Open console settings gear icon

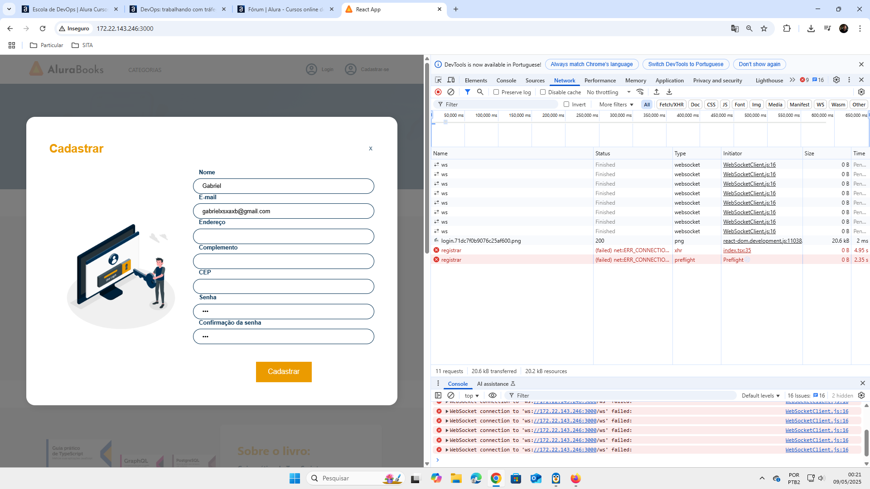(861, 395)
